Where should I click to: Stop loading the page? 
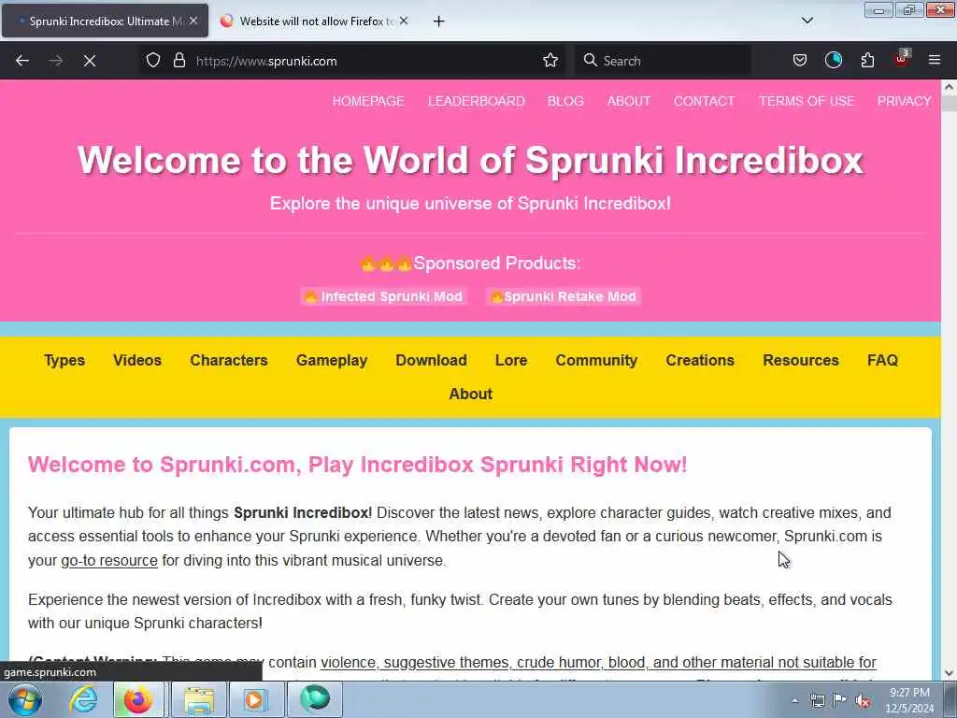(90, 61)
